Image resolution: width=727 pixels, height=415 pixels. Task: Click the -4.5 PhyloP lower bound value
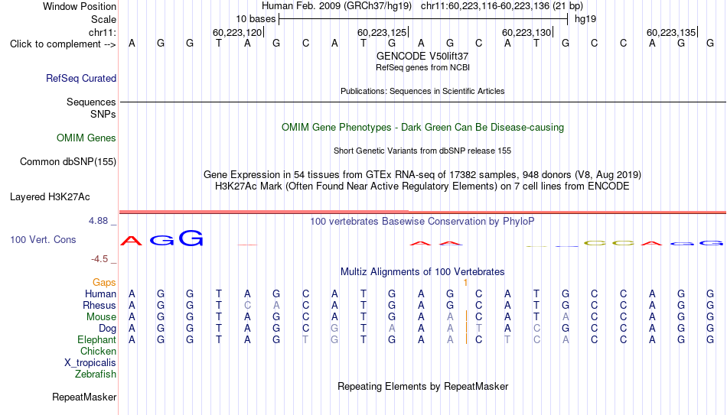pos(99,259)
